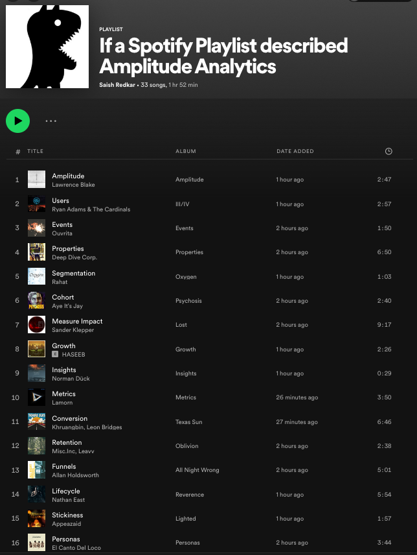
Task: Click the dinosaur playlist cover image
Action: [47, 47]
